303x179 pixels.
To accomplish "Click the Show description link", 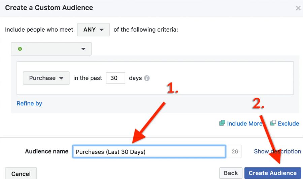I will 277,151.
